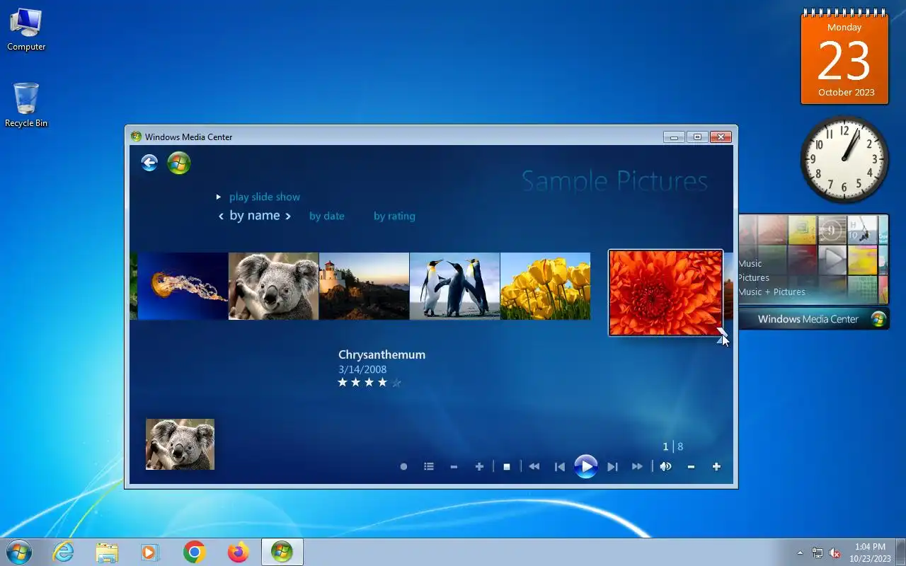
Task: Click the 3/14/2008 date text
Action: click(362, 369)
